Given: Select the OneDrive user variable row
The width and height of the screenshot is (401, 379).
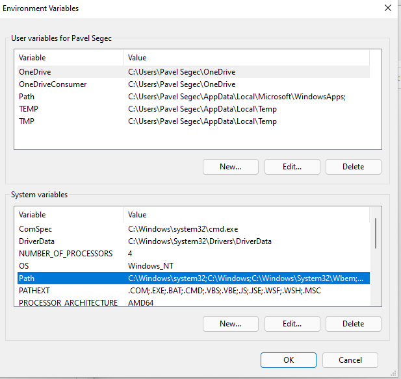Looking at the screenshot, I should pos(194,72).
